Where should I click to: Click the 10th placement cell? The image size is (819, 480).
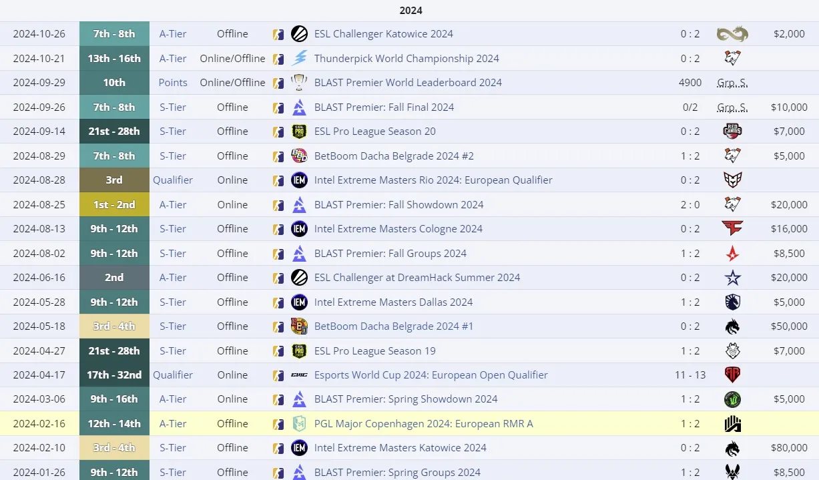click(114, 83)
